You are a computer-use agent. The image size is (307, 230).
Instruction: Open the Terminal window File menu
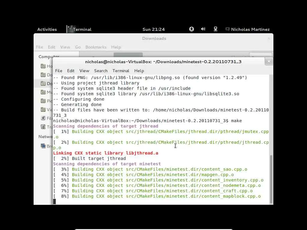(58, 71)
